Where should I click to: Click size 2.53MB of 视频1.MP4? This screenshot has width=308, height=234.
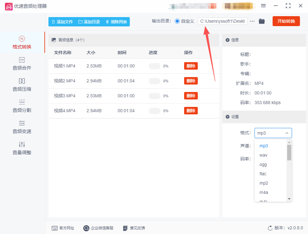pos(94,66)
